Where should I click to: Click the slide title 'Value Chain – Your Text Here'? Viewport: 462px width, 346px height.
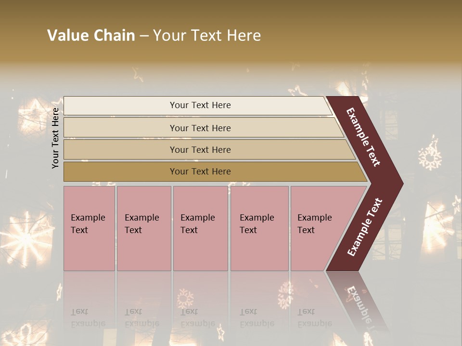(x=154, y=35)
